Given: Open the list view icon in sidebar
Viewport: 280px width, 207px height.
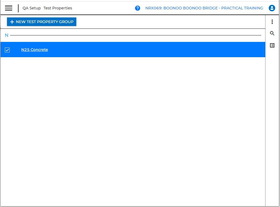Looking at the screenshot, I should point(272,45).
